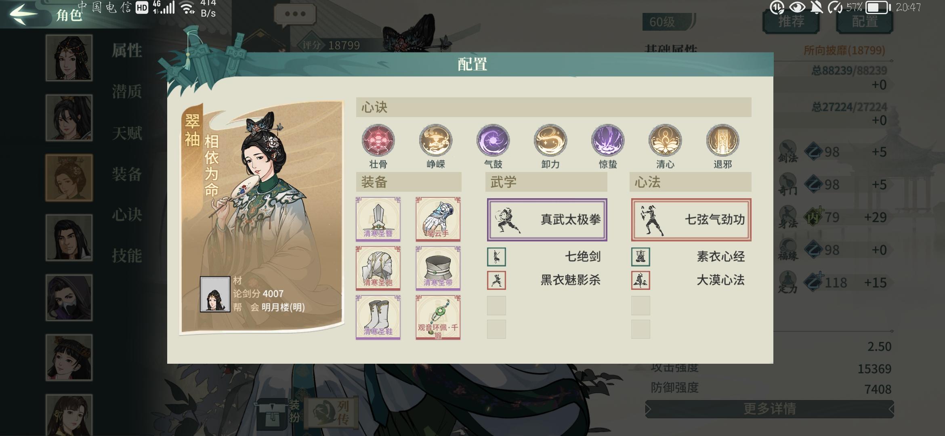Select the 真武太极拳 martial art
945x436 pixels.
(547, 220)
